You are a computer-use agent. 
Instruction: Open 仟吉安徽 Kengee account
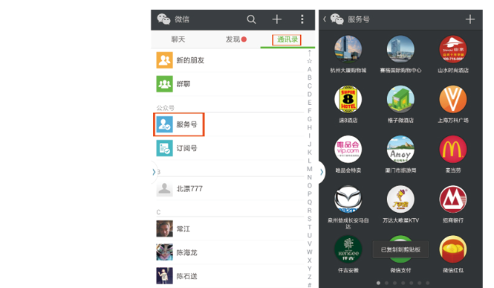point(348,255)
